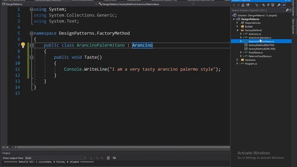
Task: Expand the FoodStore.cs node
Action: pyautogui.click(x=241, y=52)
